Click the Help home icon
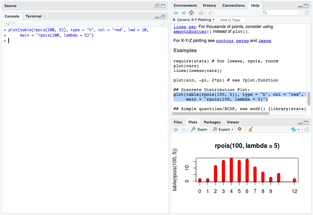Screen dimensions: 313x215 191,13
